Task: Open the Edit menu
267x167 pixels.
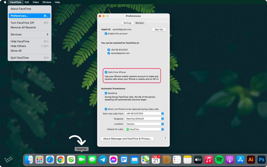Action: [x=27, y=2]
